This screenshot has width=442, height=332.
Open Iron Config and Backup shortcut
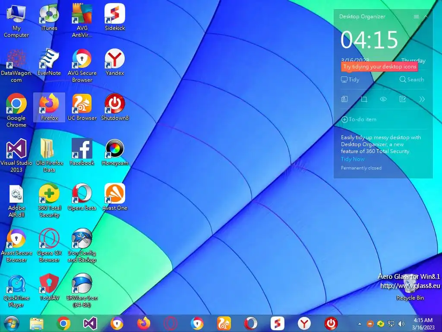82,246
